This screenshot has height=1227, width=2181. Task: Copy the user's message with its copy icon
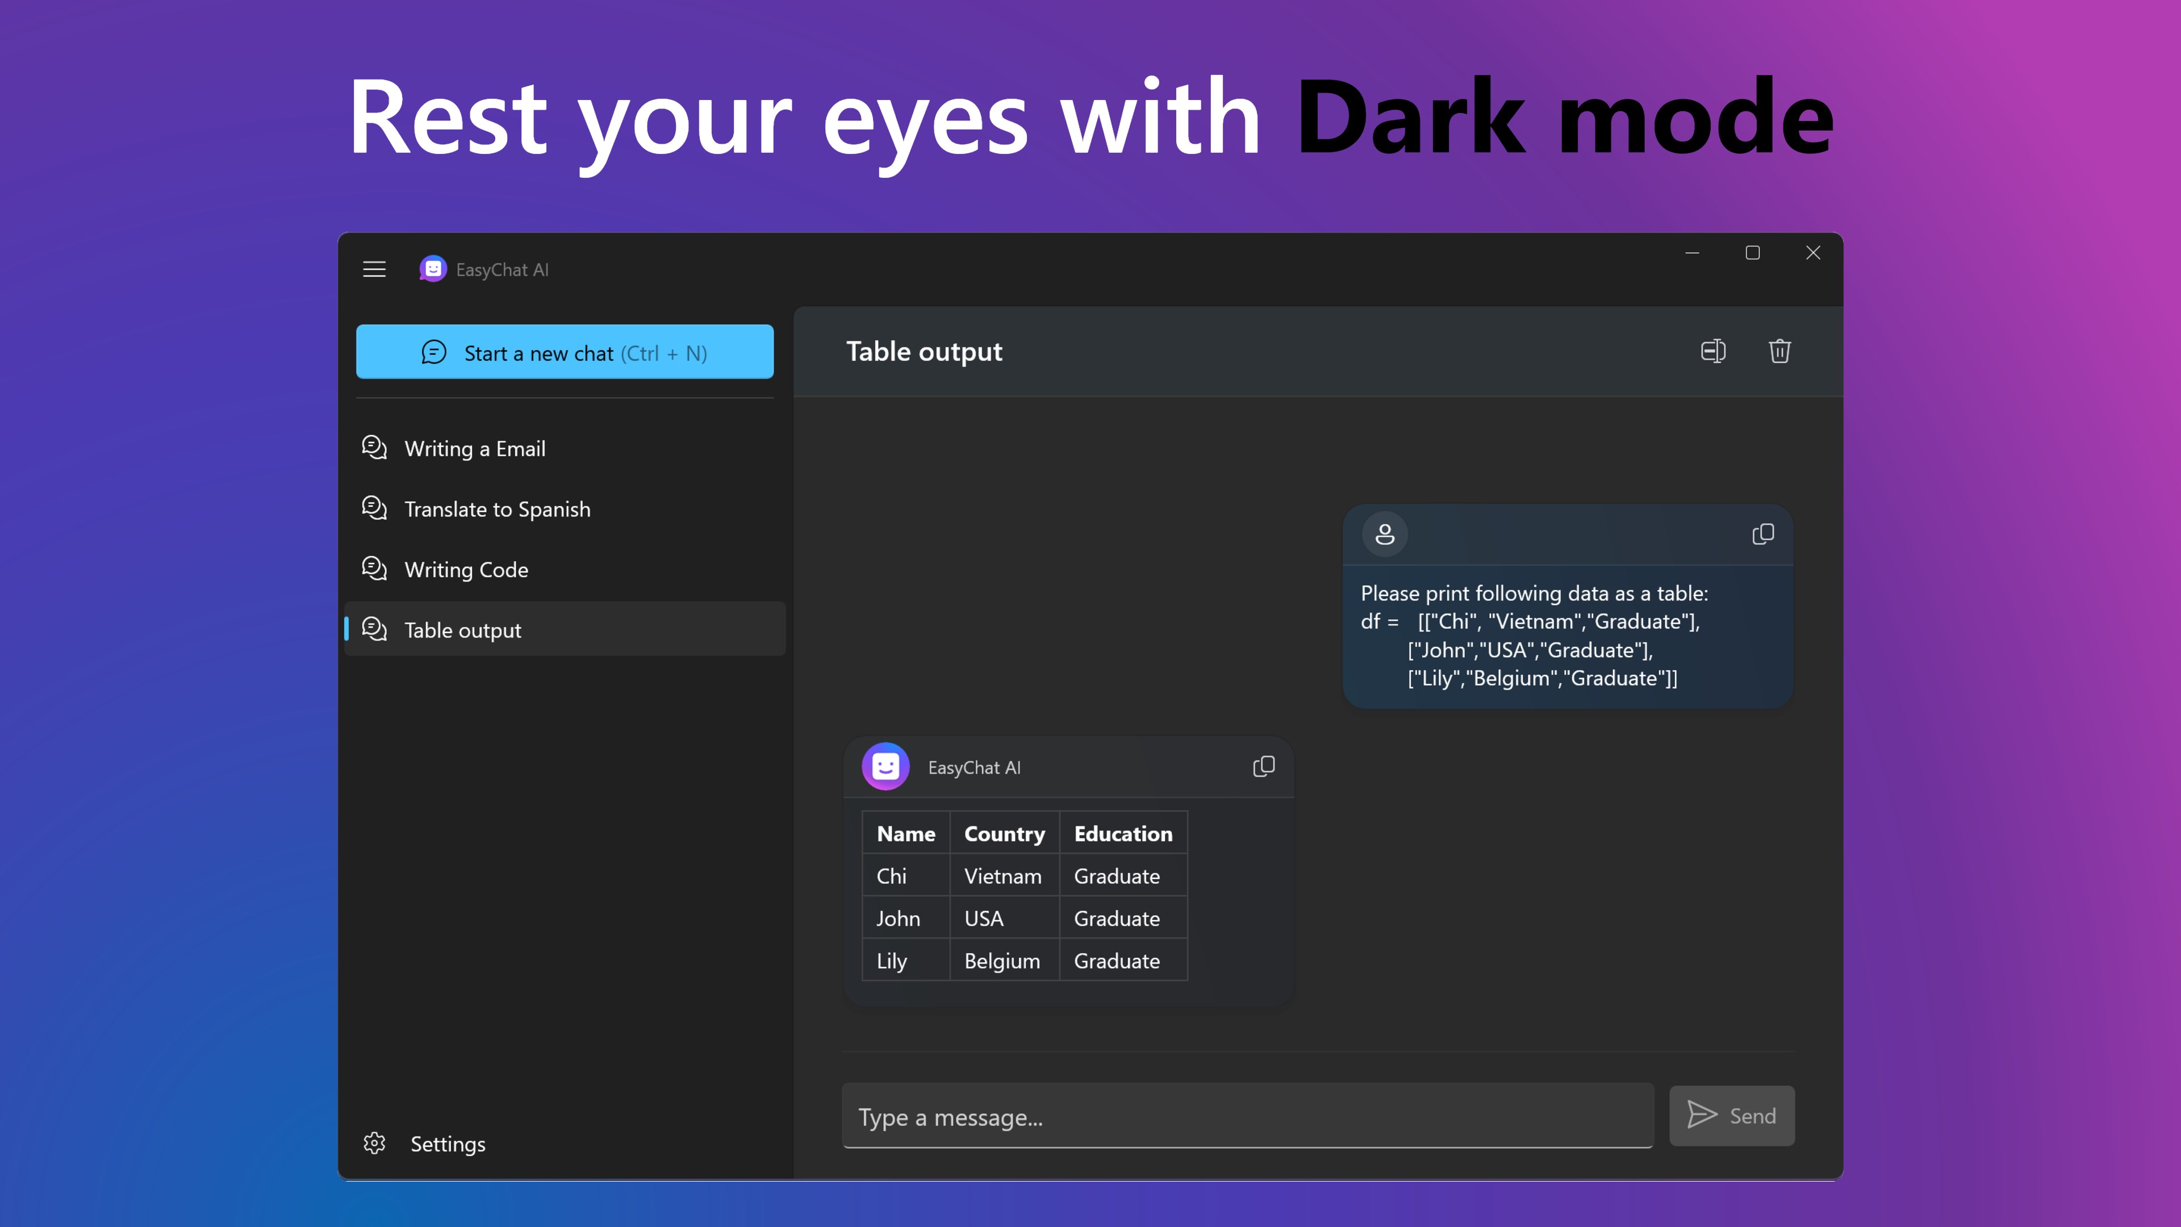pos(1763,535)
